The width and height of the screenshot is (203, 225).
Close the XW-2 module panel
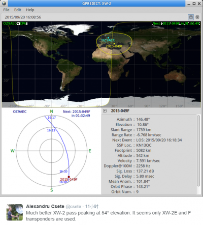point(197,17)
